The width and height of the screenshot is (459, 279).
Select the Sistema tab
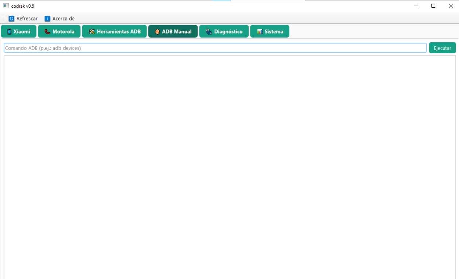coord(270,31)
